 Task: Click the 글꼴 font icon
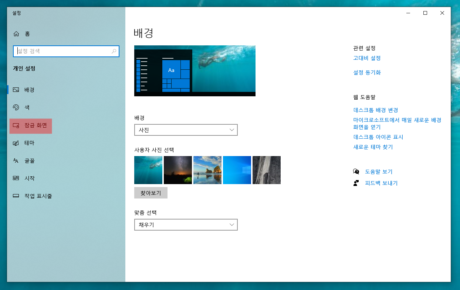click(x=16, y=160)
